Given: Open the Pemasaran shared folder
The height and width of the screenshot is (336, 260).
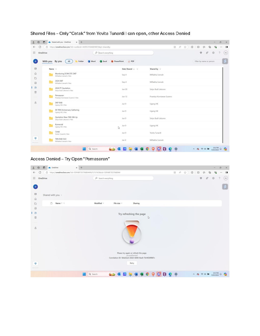Looking at the screenshot, I should tap(59, 95).
